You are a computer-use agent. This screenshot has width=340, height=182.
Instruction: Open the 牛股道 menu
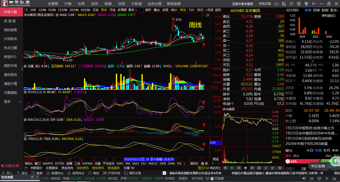click(137, 4)
